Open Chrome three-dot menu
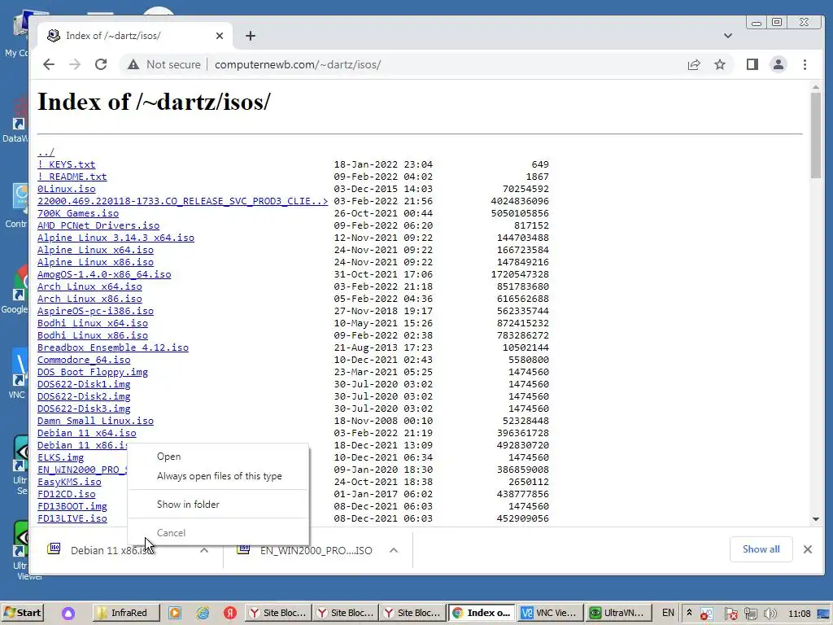Image resolution: width=833 pixels, height=625 pixels. pos(805,65)
